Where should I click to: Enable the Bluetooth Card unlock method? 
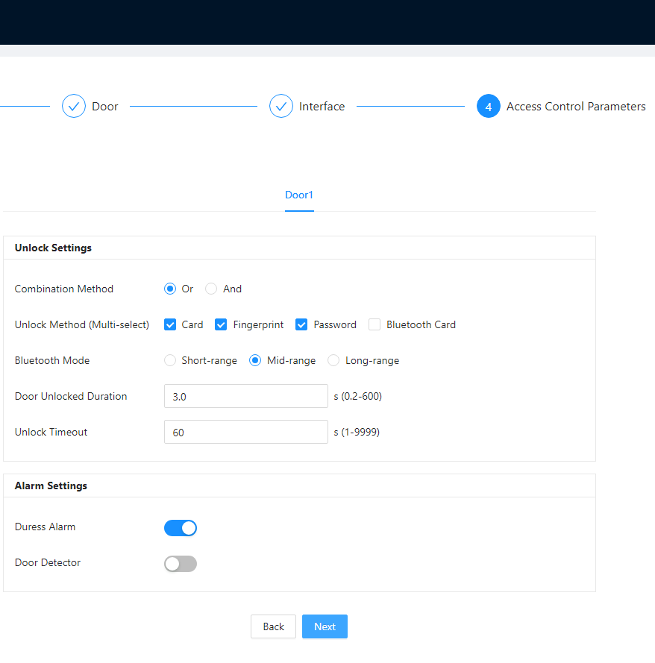click(x=374, y=324)
